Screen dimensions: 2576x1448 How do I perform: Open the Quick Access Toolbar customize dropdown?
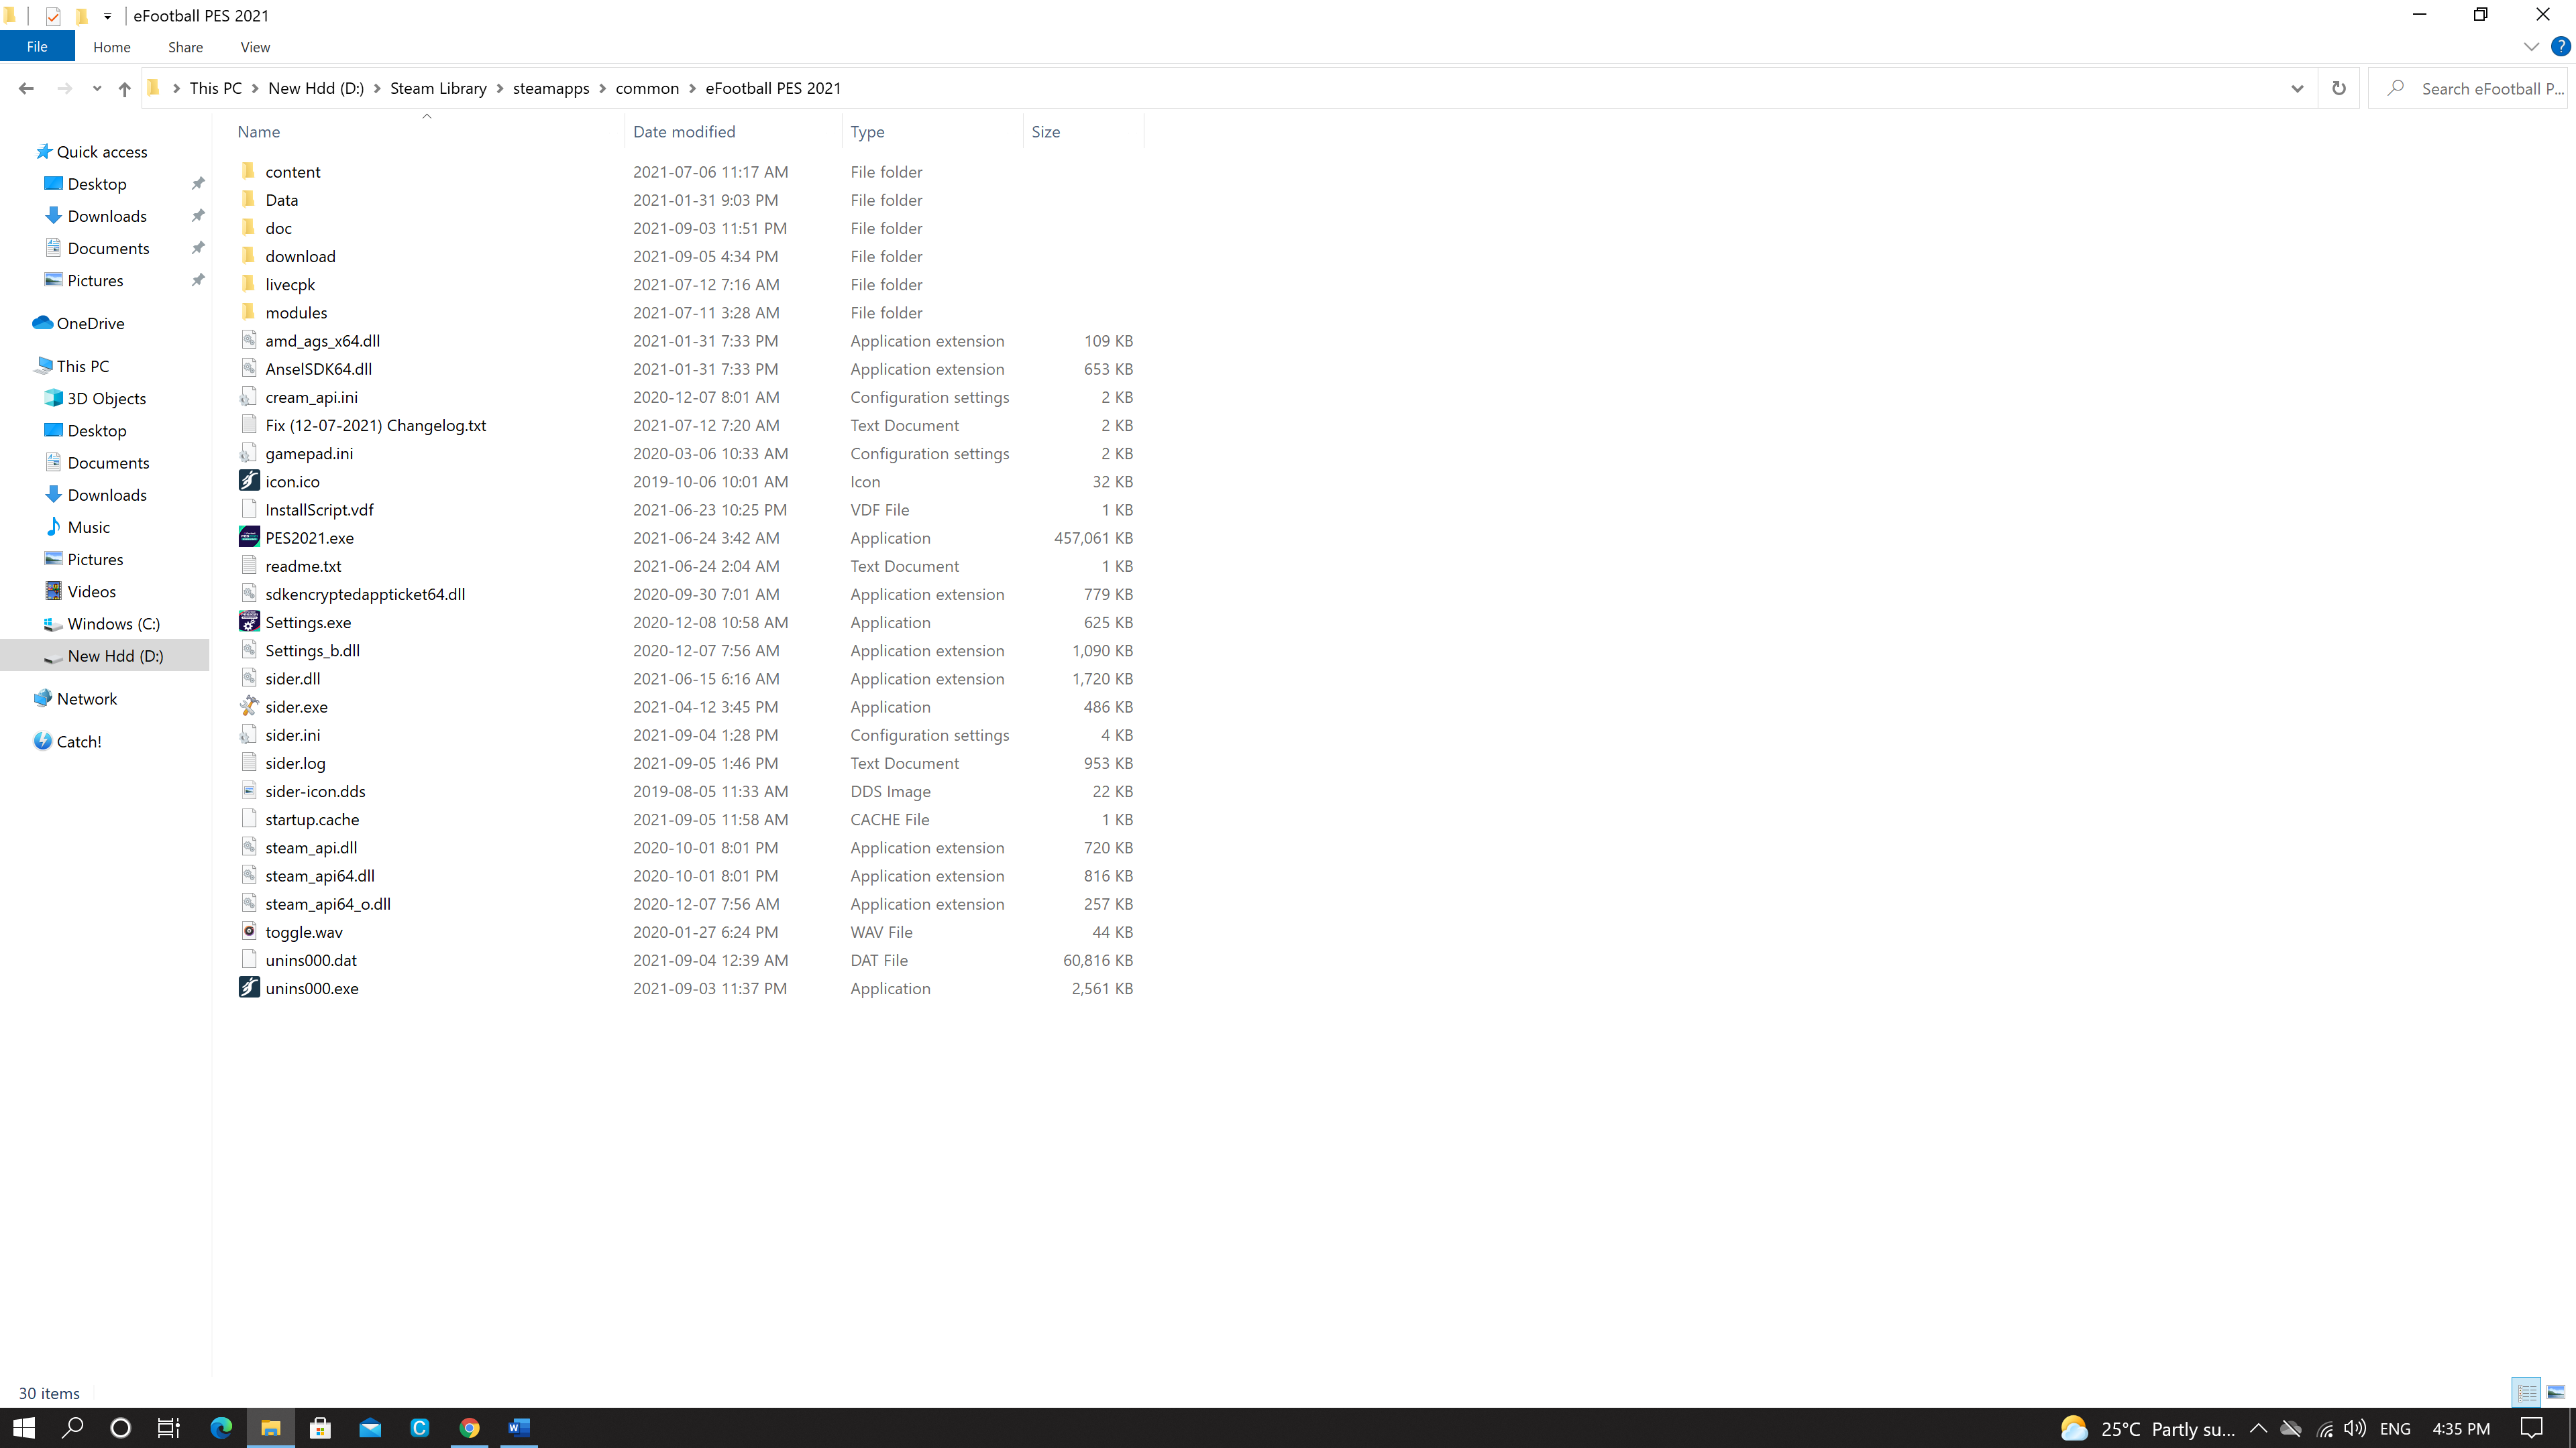107,16
